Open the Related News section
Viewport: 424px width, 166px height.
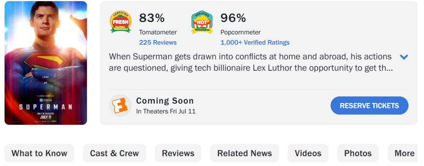click(245, 153)
